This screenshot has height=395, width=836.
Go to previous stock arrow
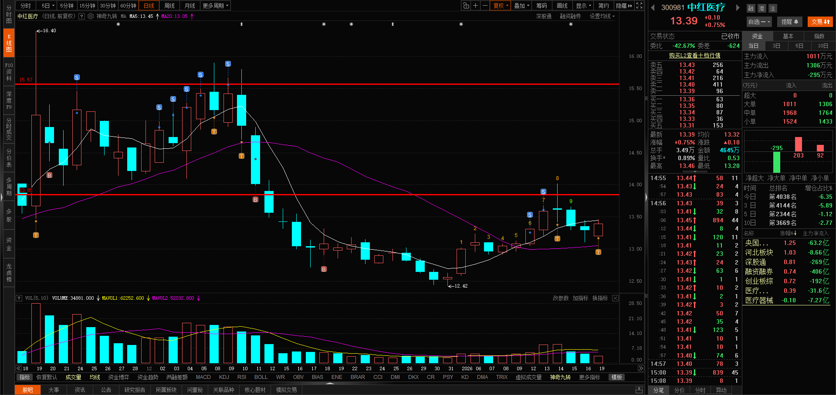pyautogui.click(x=653, y=7)
